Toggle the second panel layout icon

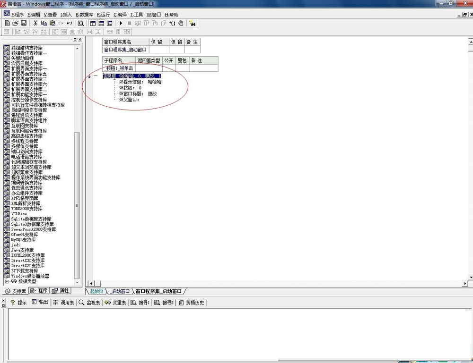(101, 23)
